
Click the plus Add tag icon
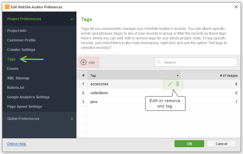click(x=84, y=62)
